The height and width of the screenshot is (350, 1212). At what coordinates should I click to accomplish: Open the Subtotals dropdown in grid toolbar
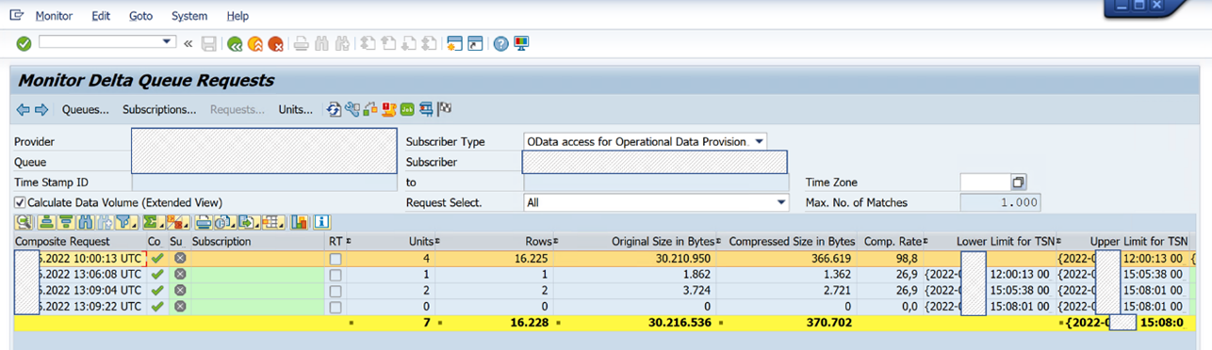177,222
